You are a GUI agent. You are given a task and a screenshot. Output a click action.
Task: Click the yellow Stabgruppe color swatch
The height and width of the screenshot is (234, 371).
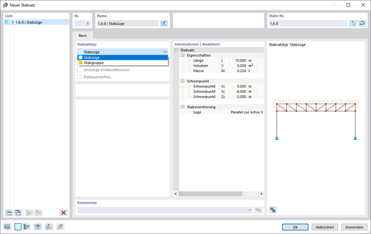[x=81, y=63]
